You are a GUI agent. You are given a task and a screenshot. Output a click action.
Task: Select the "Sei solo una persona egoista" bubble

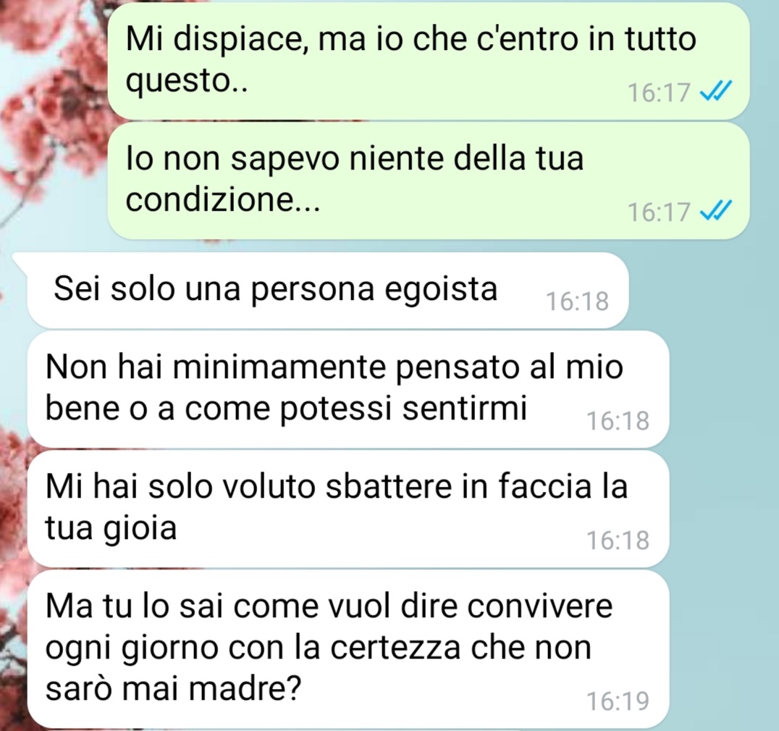(327, 291)
